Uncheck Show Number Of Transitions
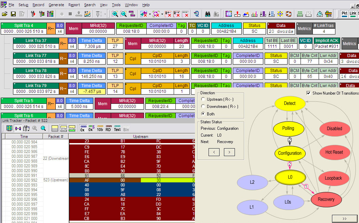359x223 pixels. click(x=309, y=93)
